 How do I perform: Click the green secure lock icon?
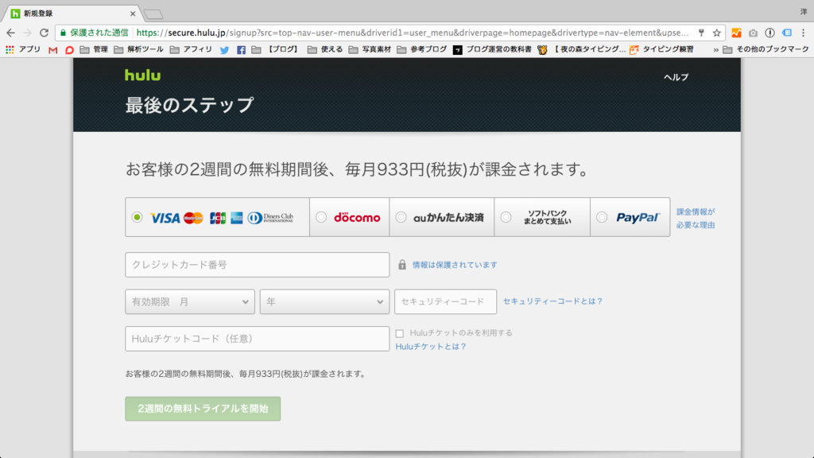pyautogui.click(x=63, y=33)
